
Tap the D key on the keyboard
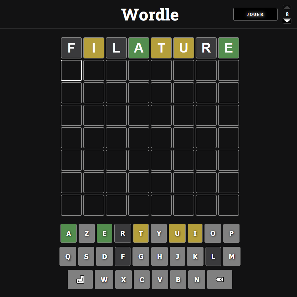tap(104, 256)
